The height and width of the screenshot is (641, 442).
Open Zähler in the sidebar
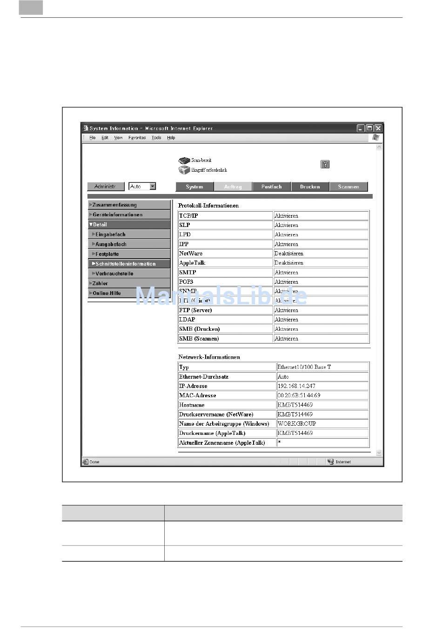(129, 283)
